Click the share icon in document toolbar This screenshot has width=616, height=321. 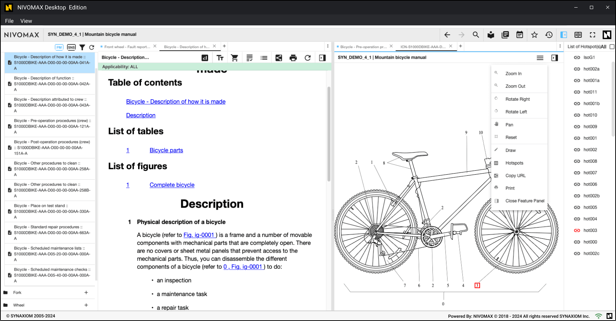point(279,58)
